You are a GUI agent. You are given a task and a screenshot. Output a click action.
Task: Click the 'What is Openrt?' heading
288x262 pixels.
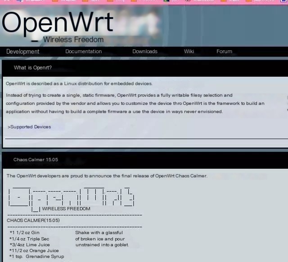33,68
